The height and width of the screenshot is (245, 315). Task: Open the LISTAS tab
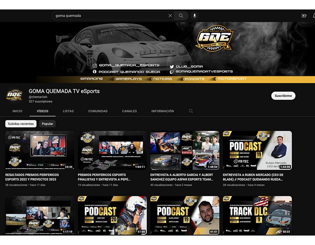click(x=68, y=111)
